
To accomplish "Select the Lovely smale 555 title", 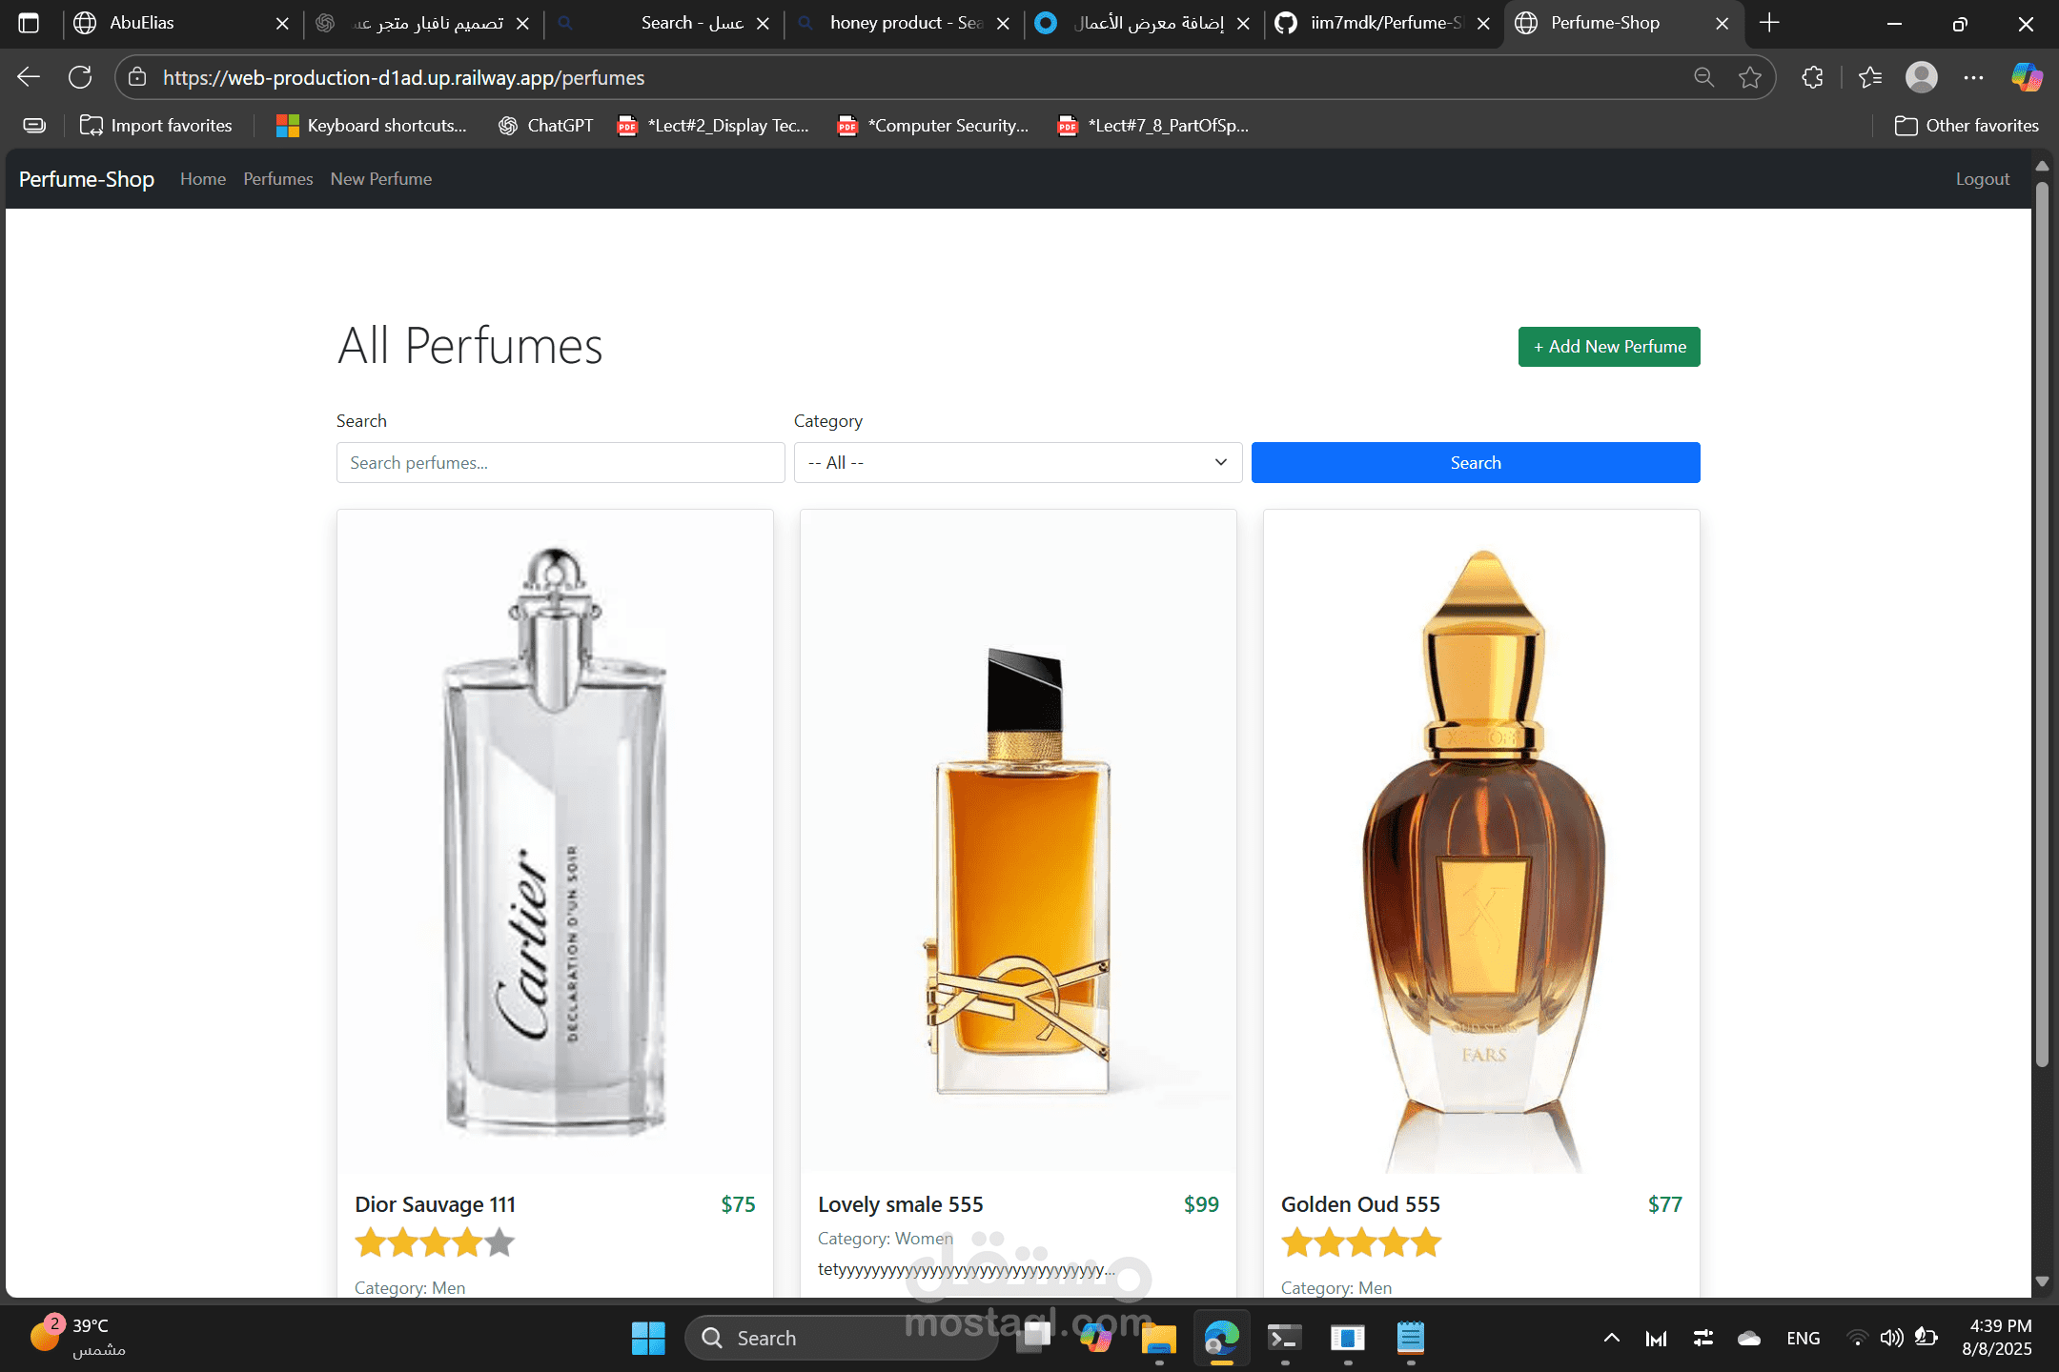I will click(901, 1204).
